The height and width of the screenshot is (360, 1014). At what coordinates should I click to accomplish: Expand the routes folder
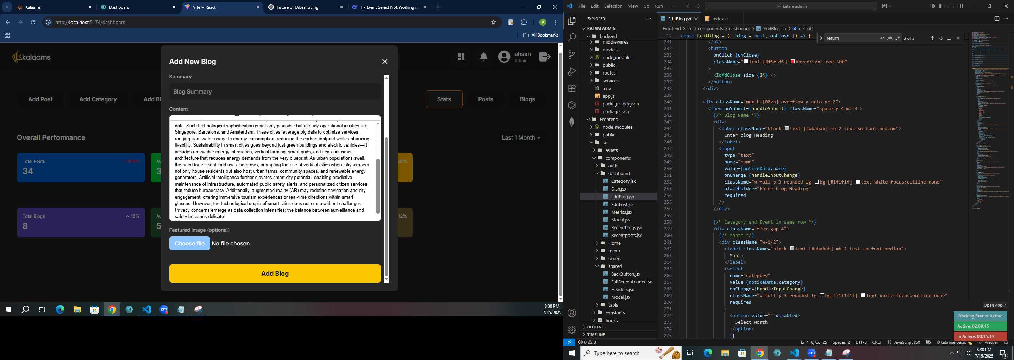coord(618,73)
